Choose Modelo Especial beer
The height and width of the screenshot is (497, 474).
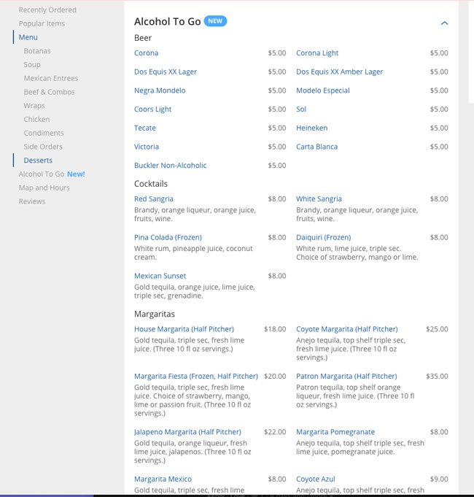(x=323, y=90)
